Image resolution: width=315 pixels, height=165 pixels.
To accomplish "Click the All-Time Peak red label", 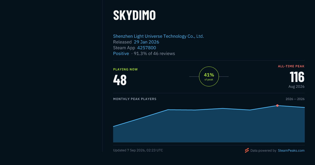I will (x=291, y=66).
